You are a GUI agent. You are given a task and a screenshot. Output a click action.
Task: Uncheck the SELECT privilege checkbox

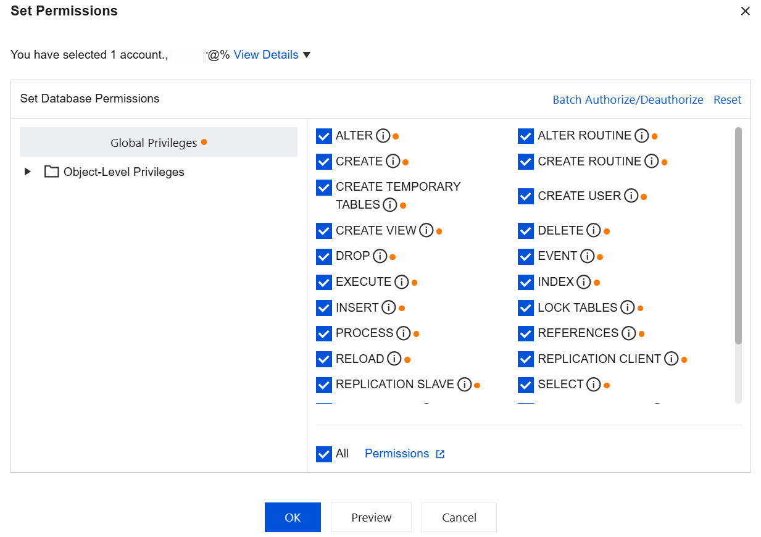526,385
